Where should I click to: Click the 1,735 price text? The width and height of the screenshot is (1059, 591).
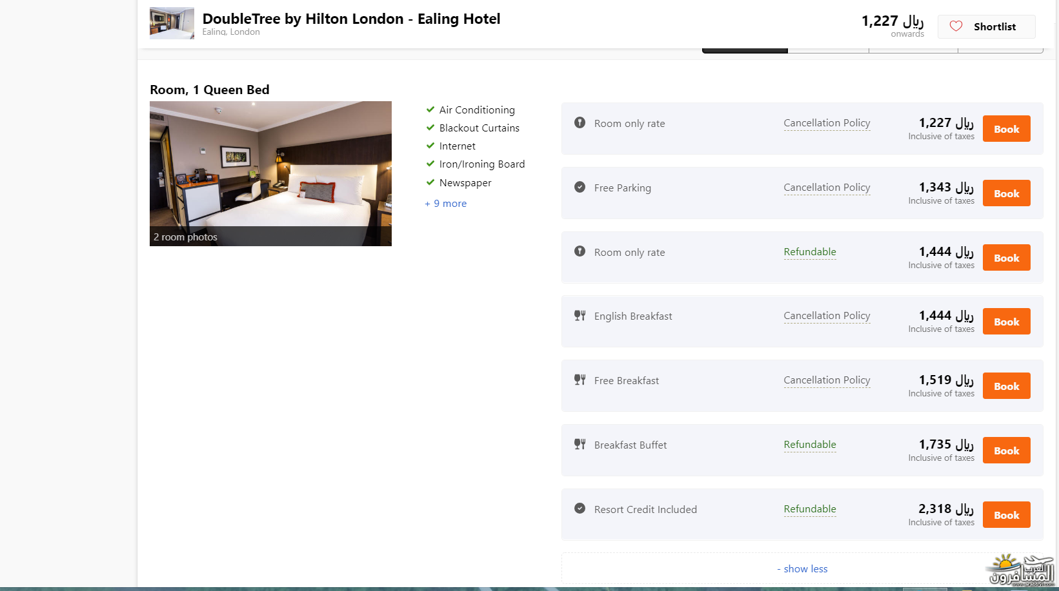946,445
